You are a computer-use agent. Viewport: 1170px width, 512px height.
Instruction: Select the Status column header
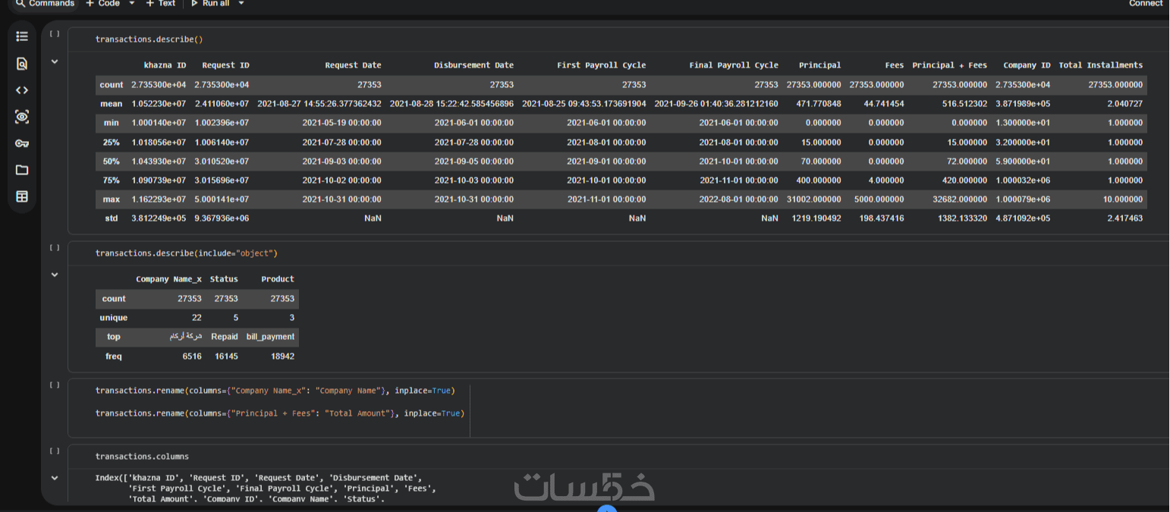tap(224, 279)
